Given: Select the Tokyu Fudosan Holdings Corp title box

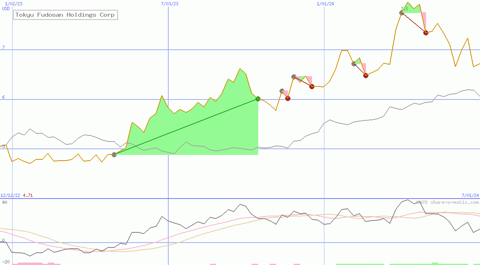Looking at the screenshot, I should (65, 15).
